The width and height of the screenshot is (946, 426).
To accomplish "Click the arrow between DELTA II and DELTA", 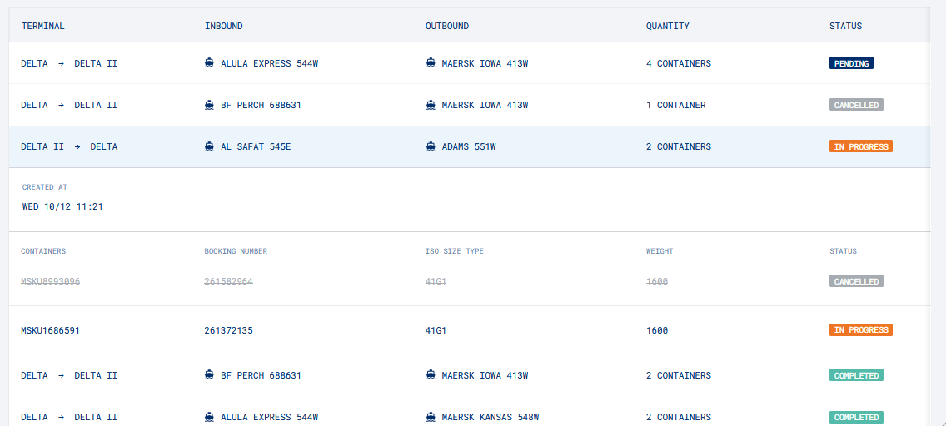I will pyautogui.click(x=77, y=146).
